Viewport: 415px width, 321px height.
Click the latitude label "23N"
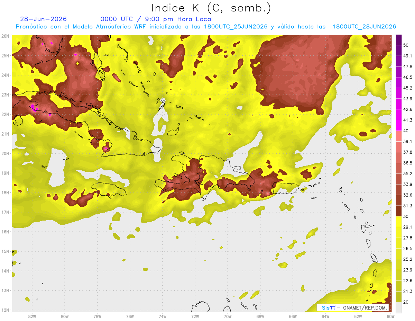point(5,95)
